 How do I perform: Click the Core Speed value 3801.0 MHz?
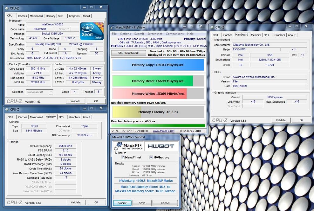pos(38,68)
